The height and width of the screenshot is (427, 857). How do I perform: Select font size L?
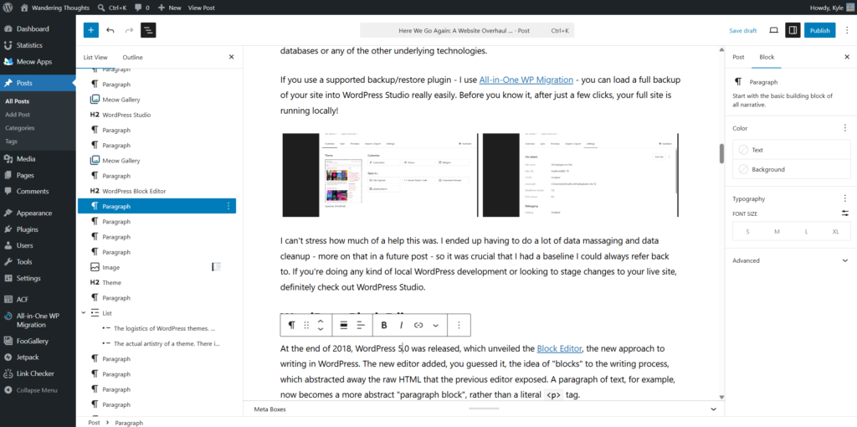(x=806, y=232)
